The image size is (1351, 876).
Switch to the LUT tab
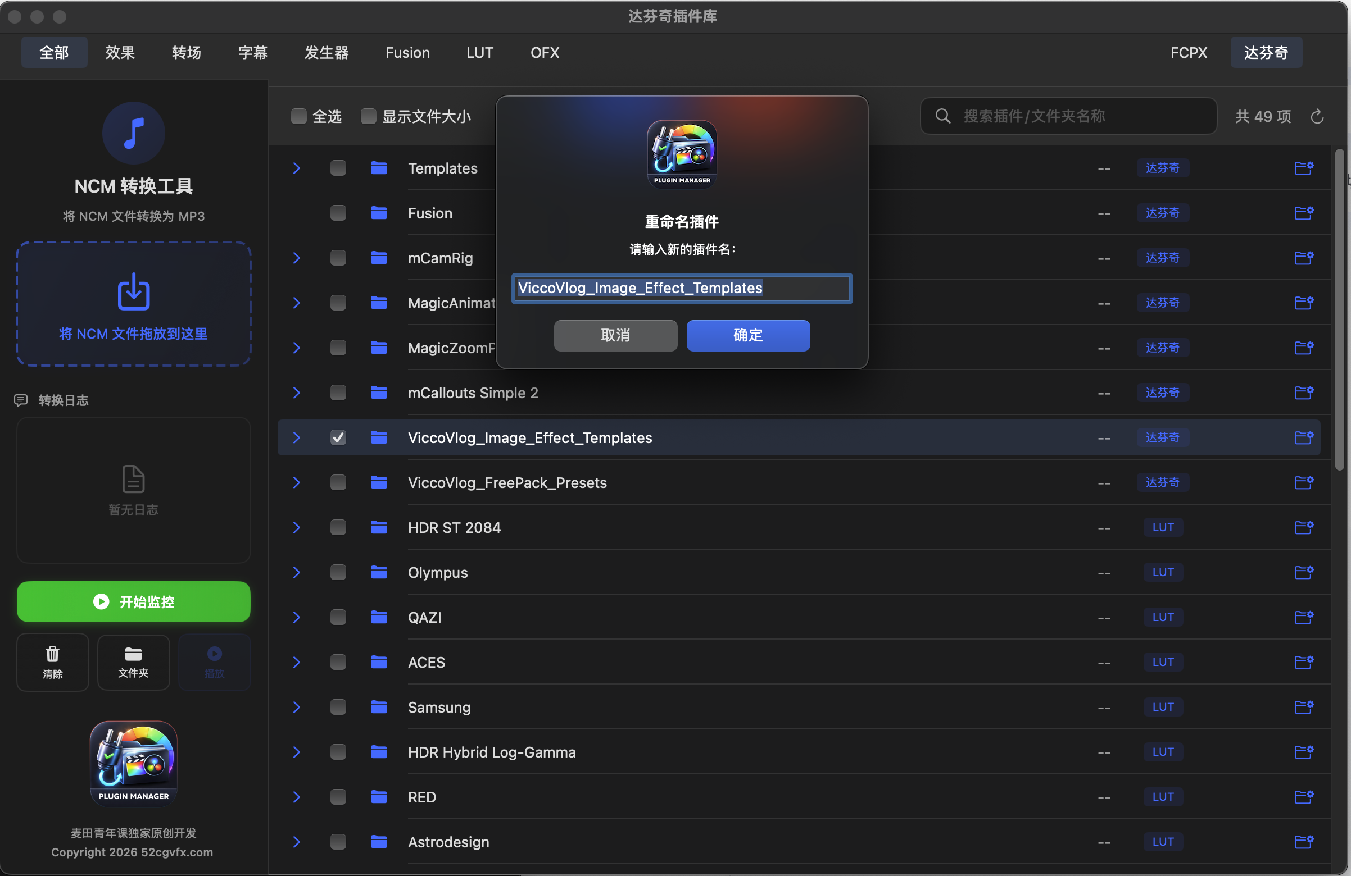click(480, 53)
